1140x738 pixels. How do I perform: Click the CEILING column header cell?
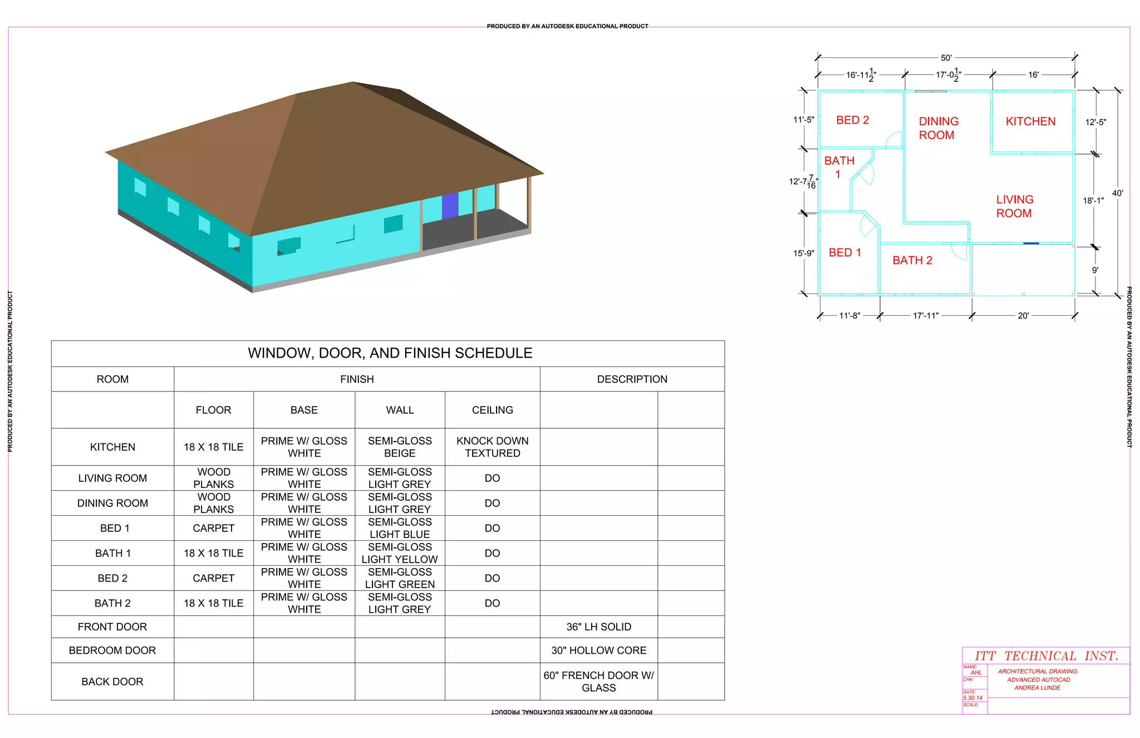(492, 410)
